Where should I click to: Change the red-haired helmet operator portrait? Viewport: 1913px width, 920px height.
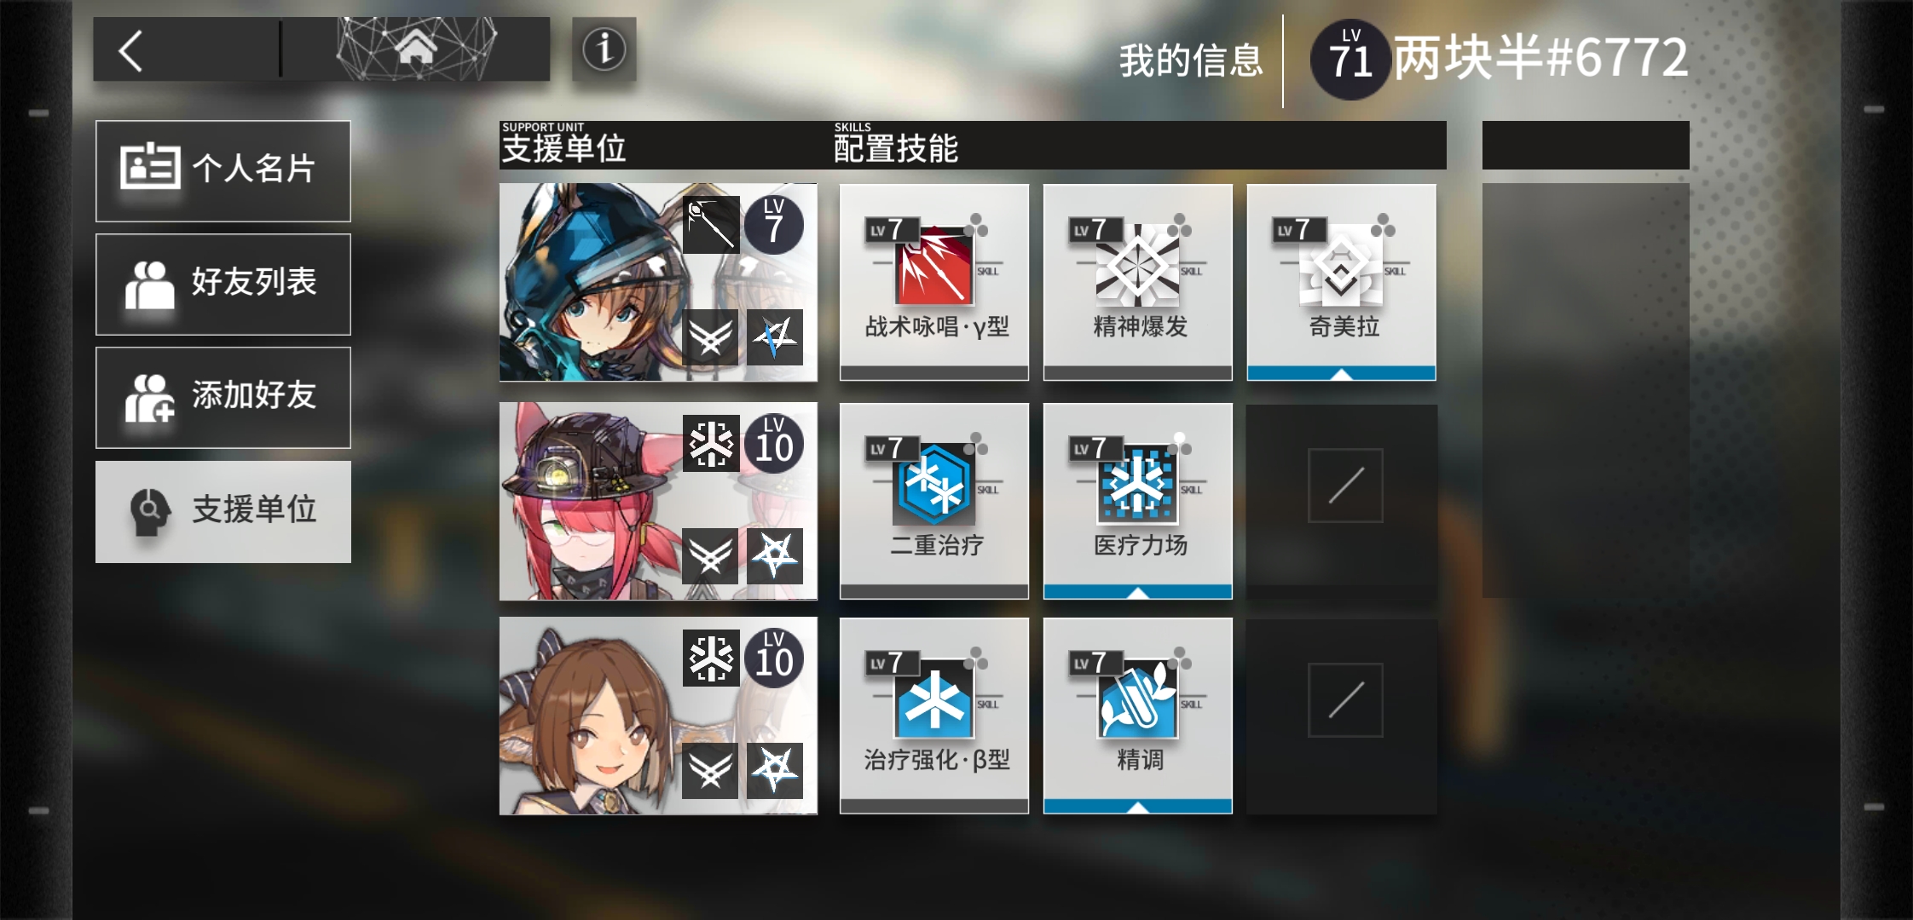[658, 501]
